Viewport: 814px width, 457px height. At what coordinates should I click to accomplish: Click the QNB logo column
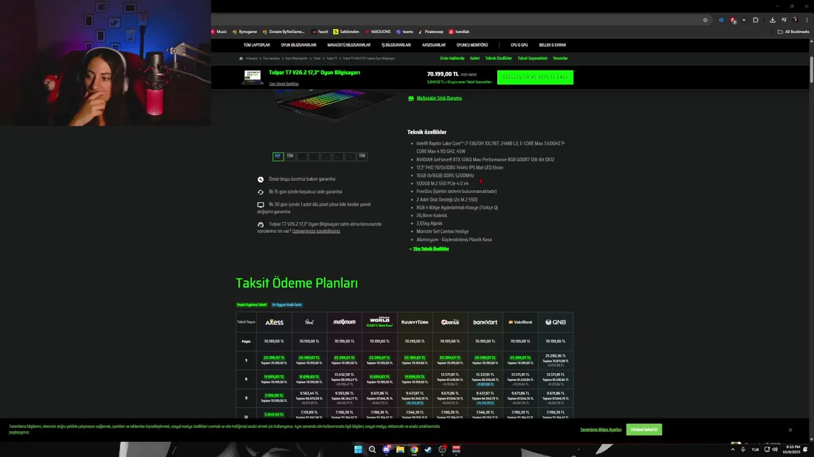point(555,322)
